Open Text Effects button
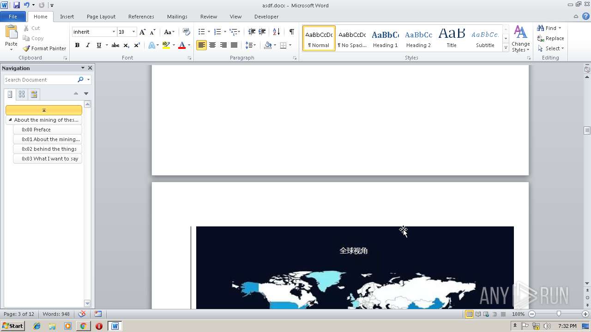Image resolution: width=591 pixels, height=332 pixels. [151, 45]
